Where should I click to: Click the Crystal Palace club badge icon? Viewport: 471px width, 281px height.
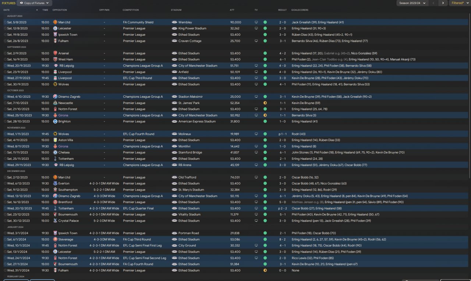click(55, 221)
